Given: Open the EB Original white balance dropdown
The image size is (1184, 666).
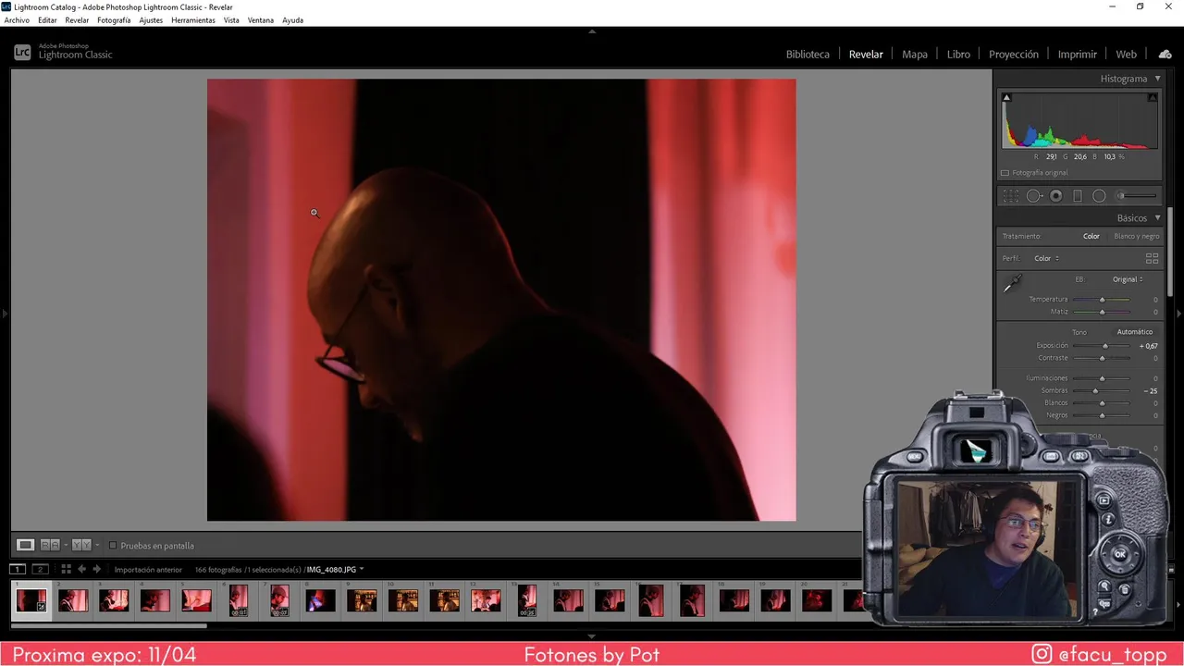Looking at the screenshot, I should pos(1128,279).
